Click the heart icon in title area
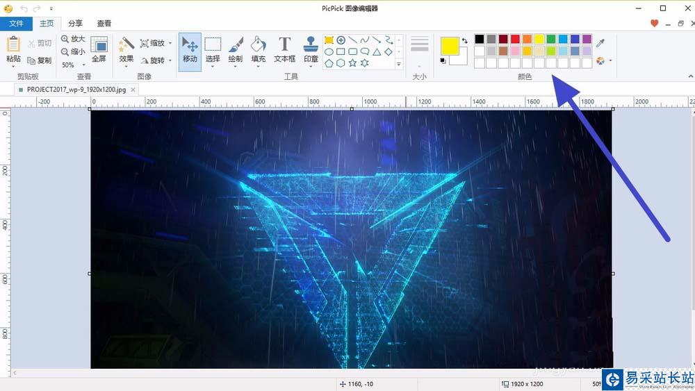This screenshot has width=695, height=391. (x=654, y=24)
